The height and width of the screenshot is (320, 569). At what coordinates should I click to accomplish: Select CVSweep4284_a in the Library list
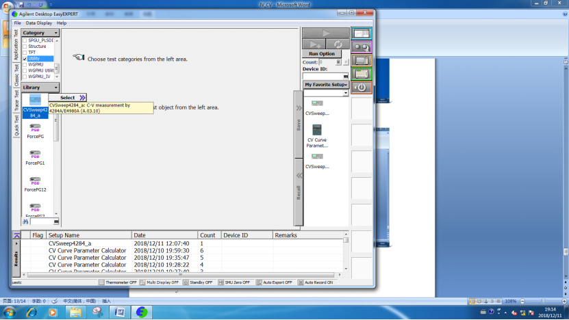35,106
